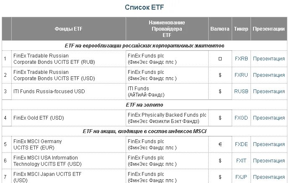Open Презентация link for FXRB fund
The height and width of the screenshot is (183, 292).
tap(269, 59)
